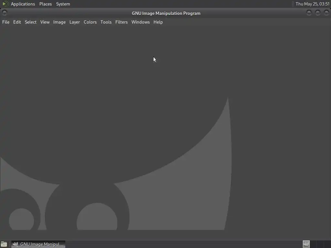The width and height of the screenshot is (331, 248).
Task: Open the View menu
Action: click(x=45, y=22)
